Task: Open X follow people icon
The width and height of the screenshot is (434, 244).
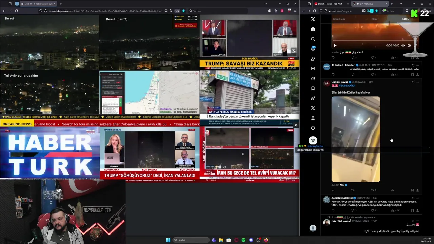Action: pos(313,59)
